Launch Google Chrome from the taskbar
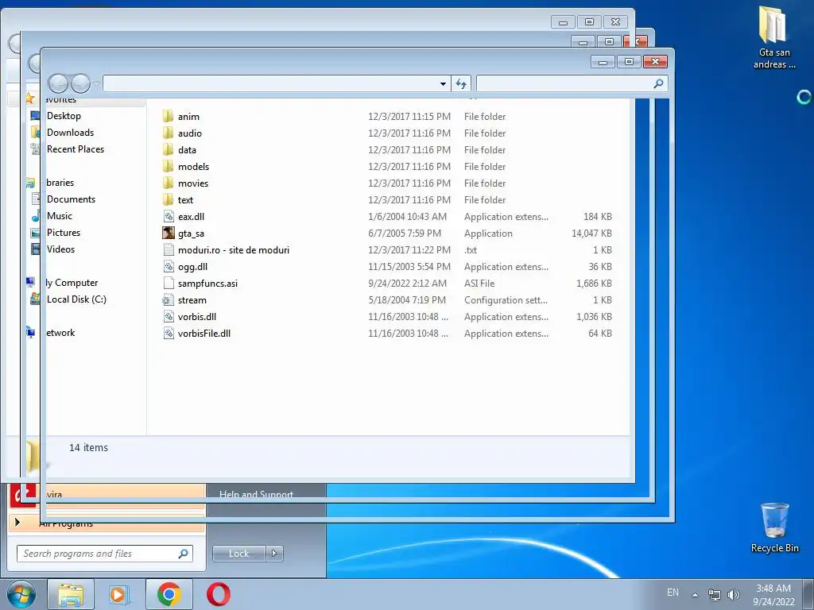The image size is (814, 610). (x=169, y=594)
